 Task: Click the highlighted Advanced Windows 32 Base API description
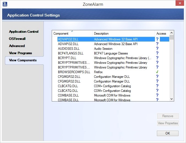point(116,39)
